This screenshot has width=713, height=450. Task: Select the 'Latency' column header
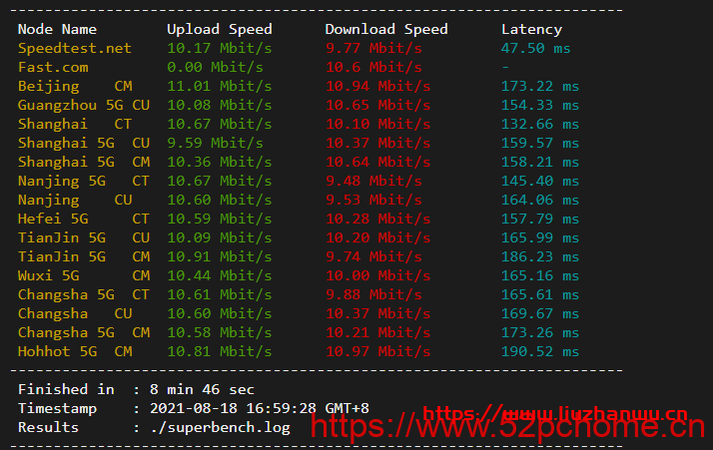(531, 30)
